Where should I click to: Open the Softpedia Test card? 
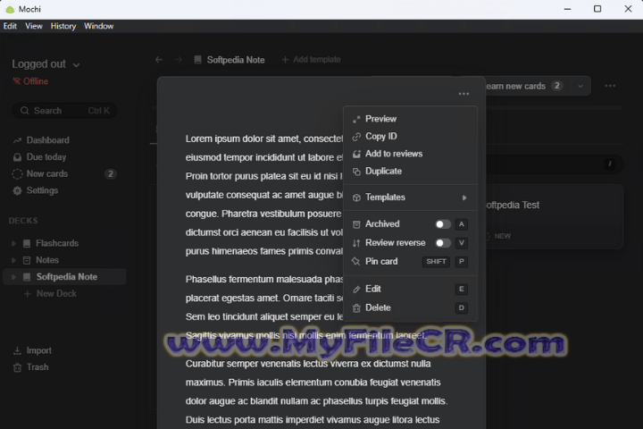point(554,216)
